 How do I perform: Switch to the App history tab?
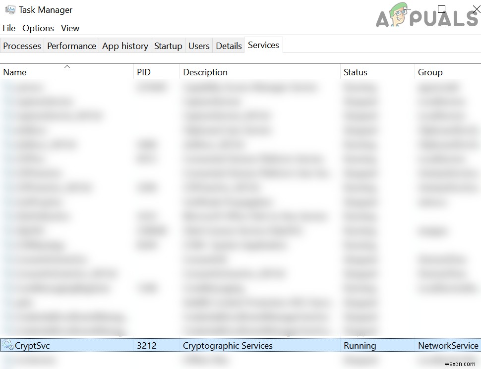[125, 46]
